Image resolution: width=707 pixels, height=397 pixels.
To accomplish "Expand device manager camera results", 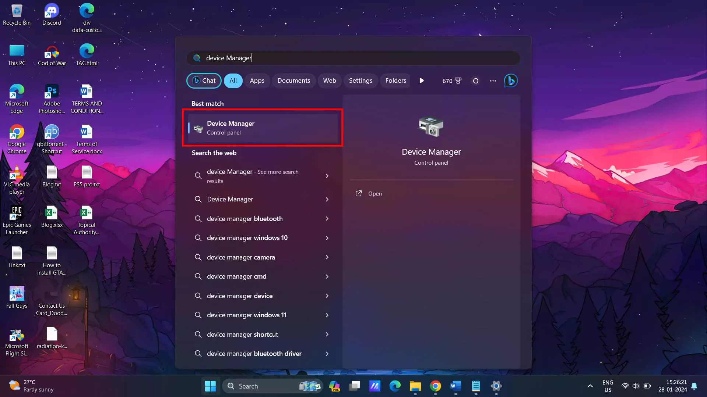I will [326, 257].
